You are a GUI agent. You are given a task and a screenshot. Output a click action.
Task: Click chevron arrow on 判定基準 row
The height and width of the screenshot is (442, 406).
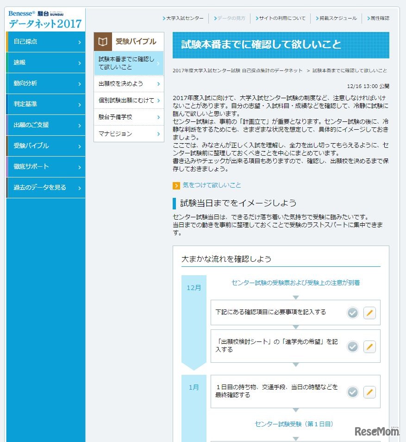pos(80,105)
